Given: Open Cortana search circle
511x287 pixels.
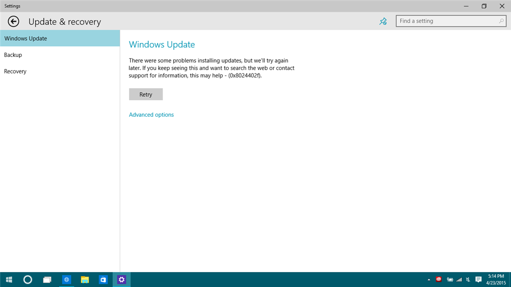Looking at the screenshot, I should pyautogui.click(x=28, y=280).
